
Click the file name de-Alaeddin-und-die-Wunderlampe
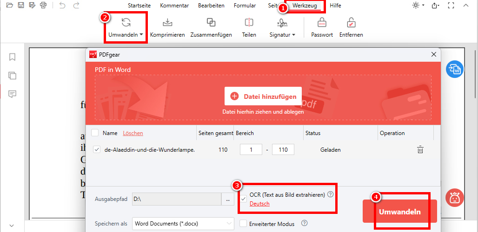coord(149,149)
